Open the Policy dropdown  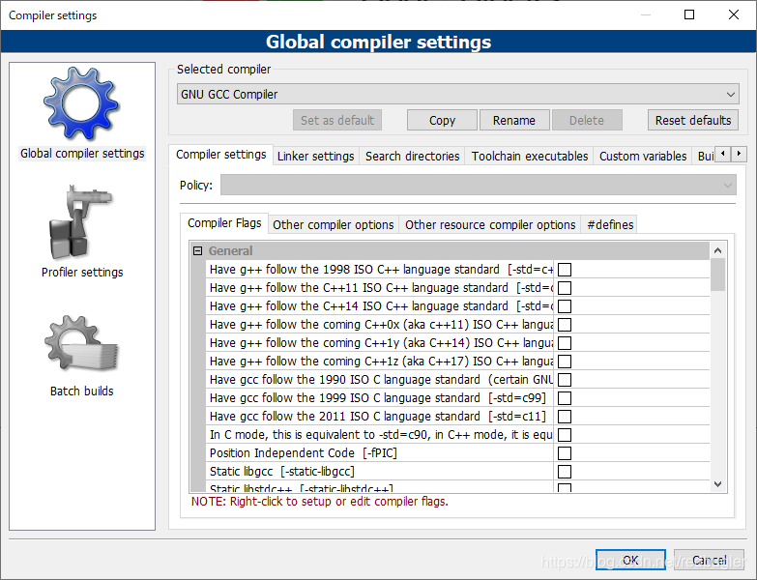[x=478, y=185]
